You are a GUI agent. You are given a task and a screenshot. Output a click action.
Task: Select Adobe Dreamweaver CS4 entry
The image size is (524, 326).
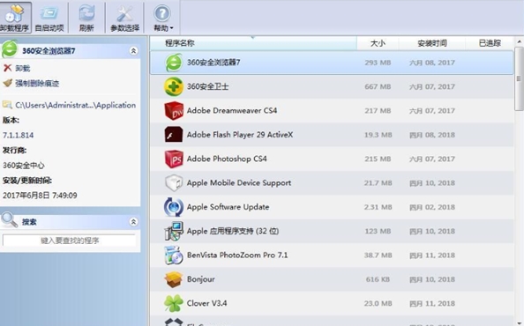tap(232, 111)
